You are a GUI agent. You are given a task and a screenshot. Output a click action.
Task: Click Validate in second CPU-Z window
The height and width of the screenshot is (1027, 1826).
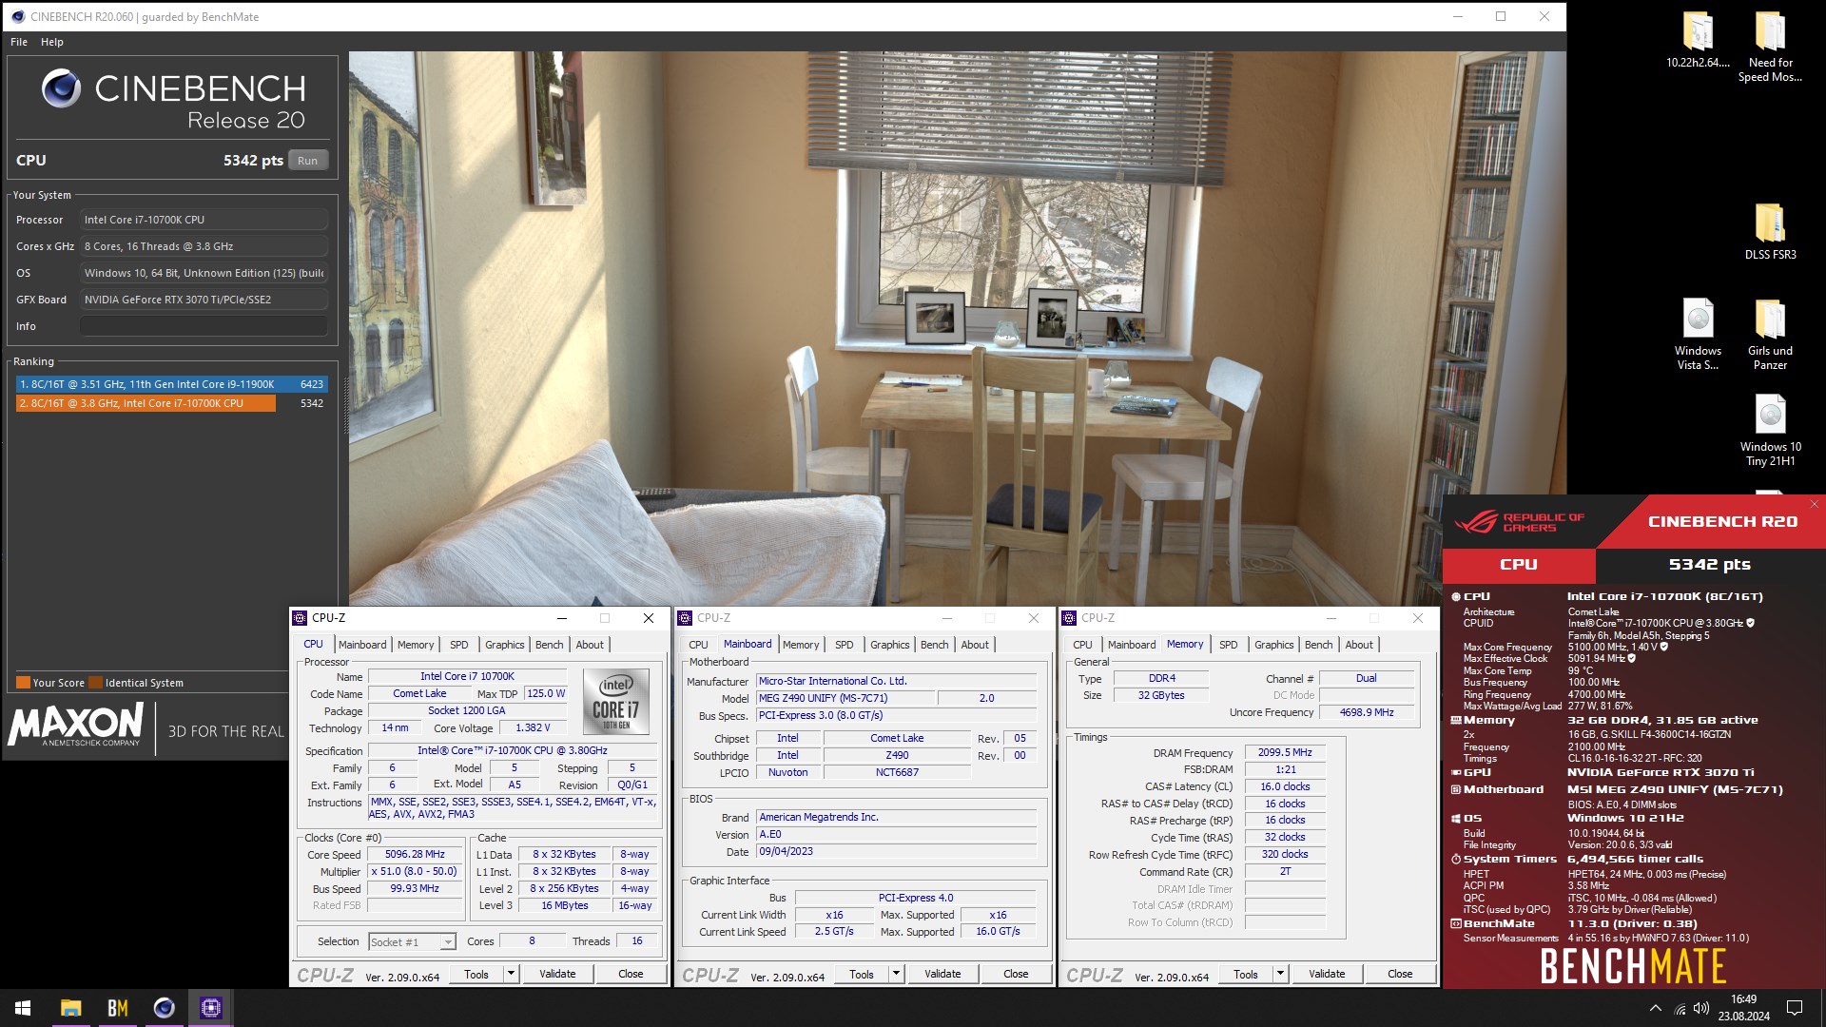tap(942, 974)
